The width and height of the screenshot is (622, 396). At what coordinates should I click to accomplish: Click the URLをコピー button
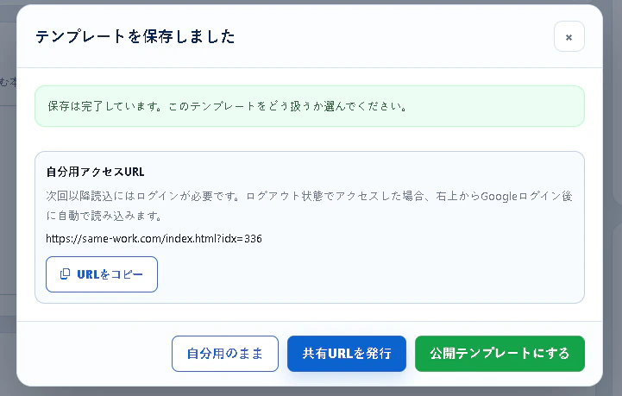point(102,274)
